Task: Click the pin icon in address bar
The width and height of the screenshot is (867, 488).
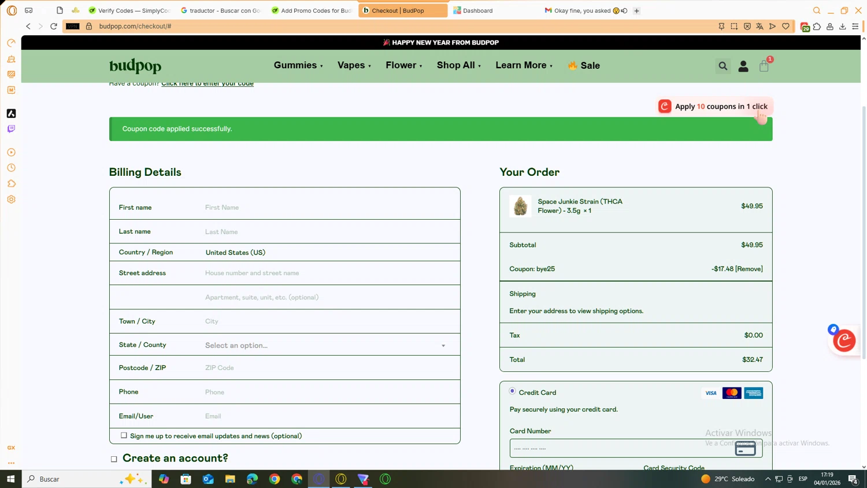Action: click(721, 26)
